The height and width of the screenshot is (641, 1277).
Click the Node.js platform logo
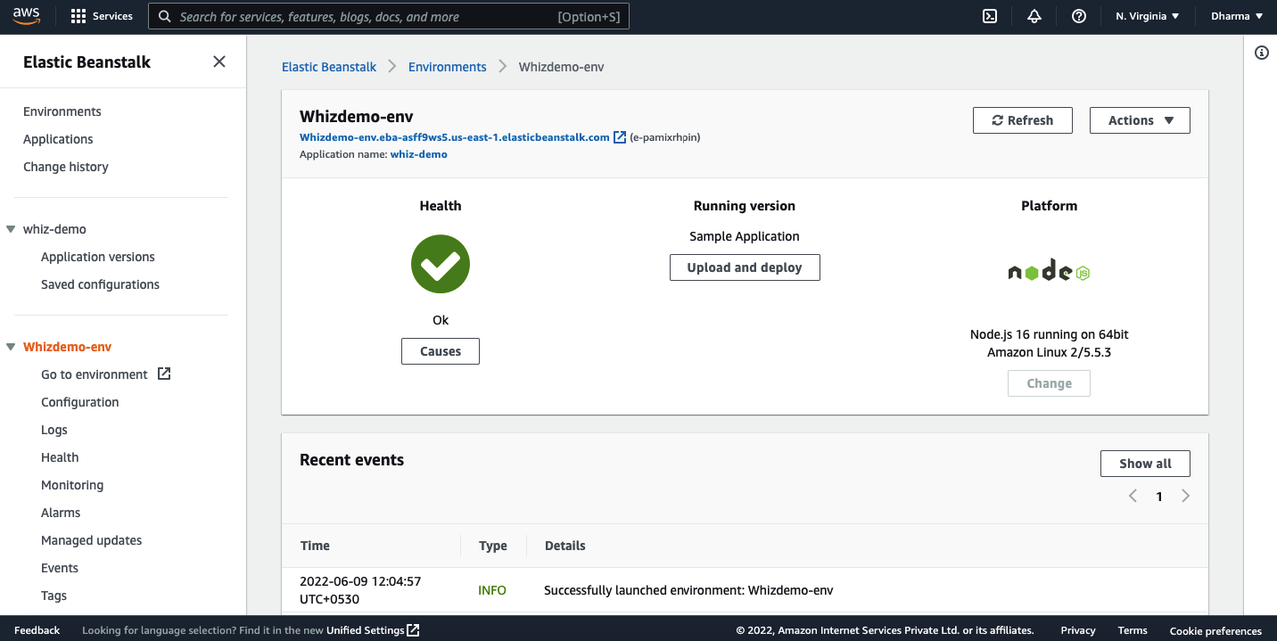pyautogui.click(x=1049, y=270)
